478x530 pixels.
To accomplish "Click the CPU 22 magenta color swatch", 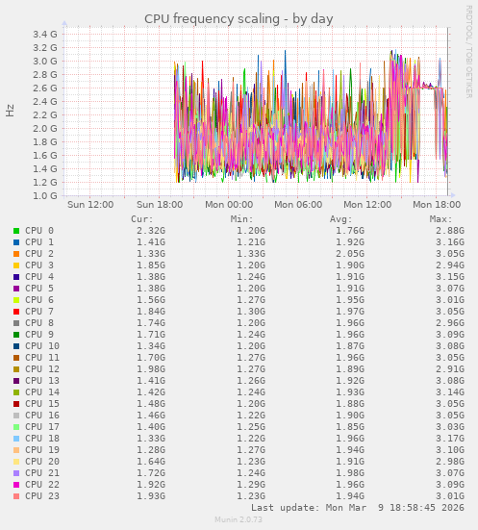I will tap(16, 485).
